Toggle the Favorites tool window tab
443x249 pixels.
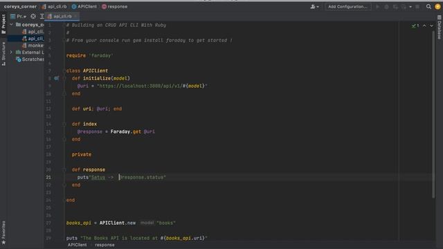pos(3,232)
